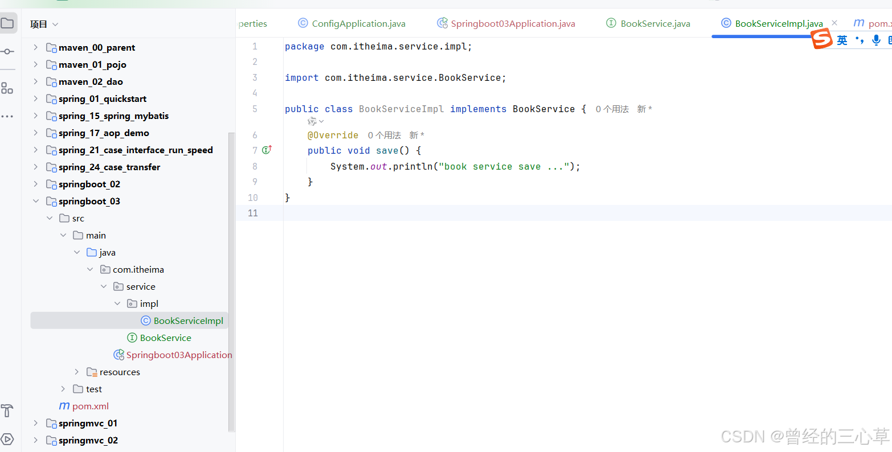The image size is (892, 452).
Task: Switch to BookService.java tab
Action: pyautogui.click(x=648, y=23)
